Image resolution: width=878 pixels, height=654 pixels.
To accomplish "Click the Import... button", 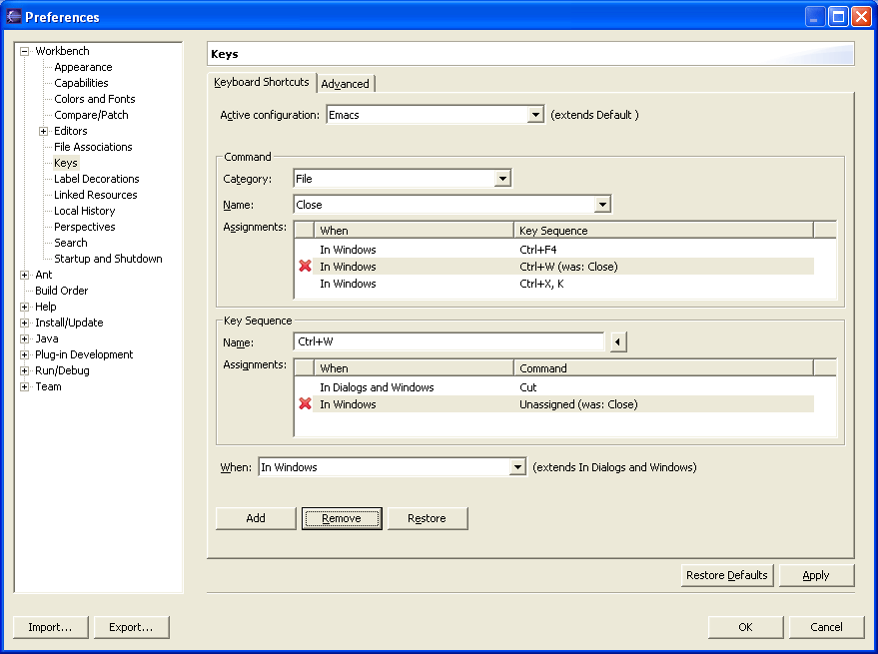I will (x=50, y=627).
